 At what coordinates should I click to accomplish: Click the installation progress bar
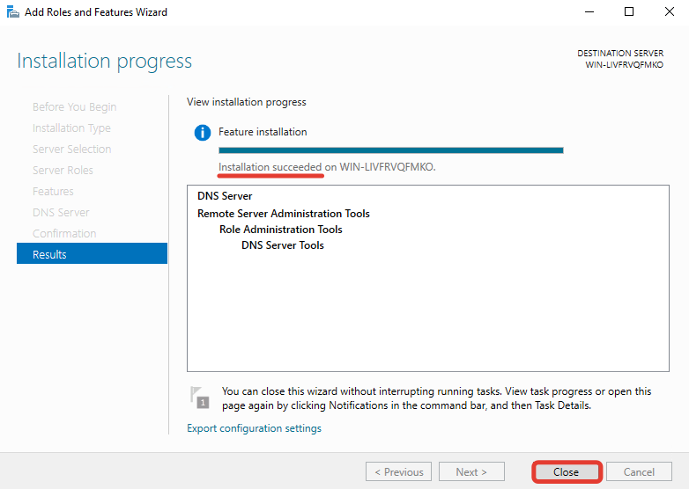pyautogui.click(x=391, y=150)
